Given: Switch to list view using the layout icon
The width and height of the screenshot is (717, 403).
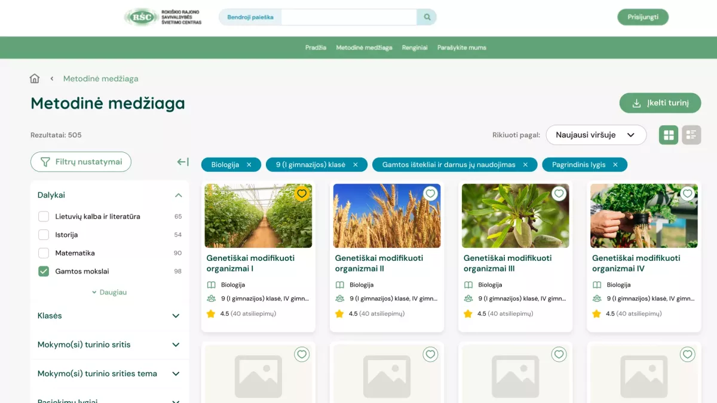Looking at the screenshot, I should [691, 135].
